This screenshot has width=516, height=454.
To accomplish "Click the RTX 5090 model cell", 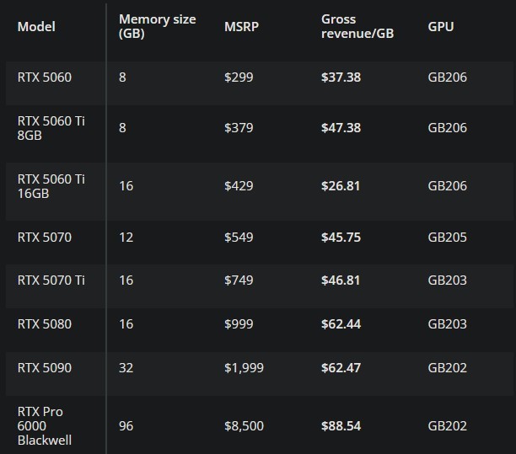I will coord(45,367).
